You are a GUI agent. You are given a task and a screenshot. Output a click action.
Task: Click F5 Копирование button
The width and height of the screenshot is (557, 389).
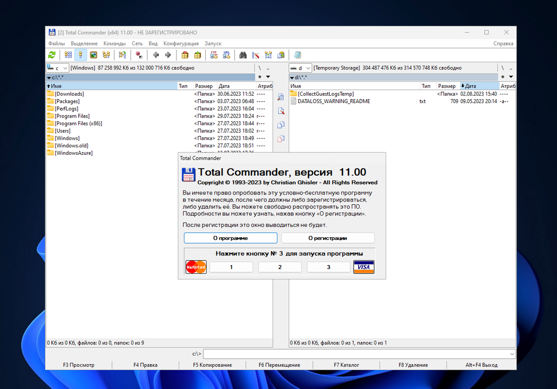pyautogui.click(x=212, y=365)
